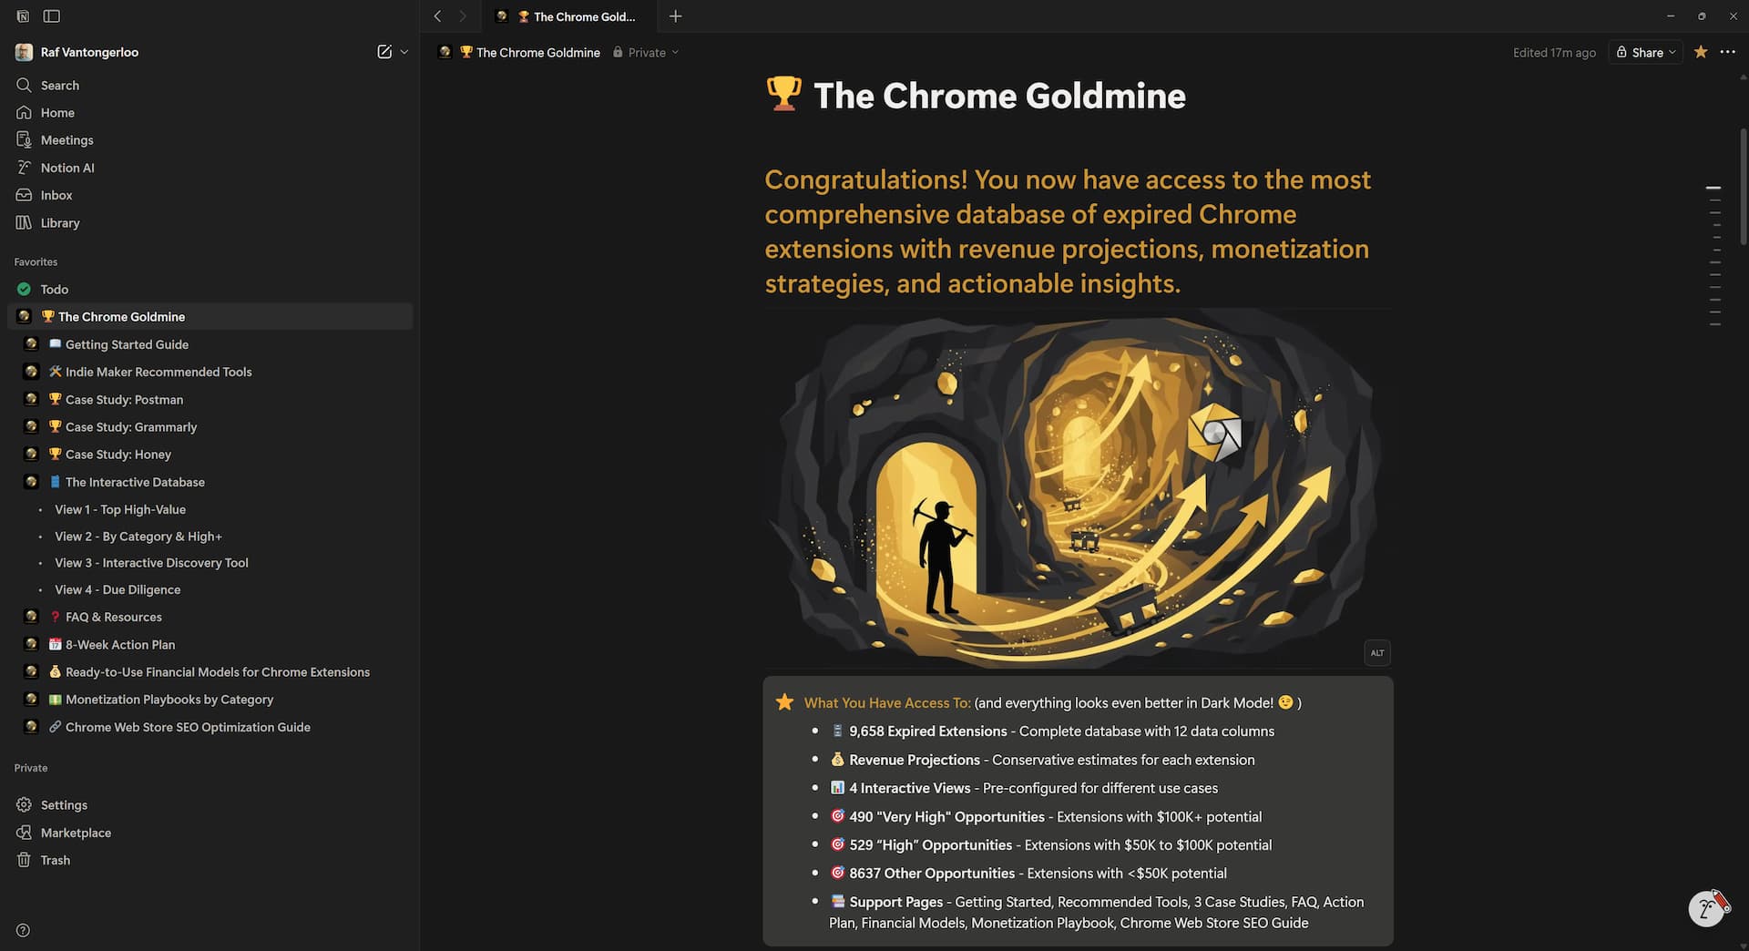Select View 3 - Interactive Discovery Tool

point(151,562)
